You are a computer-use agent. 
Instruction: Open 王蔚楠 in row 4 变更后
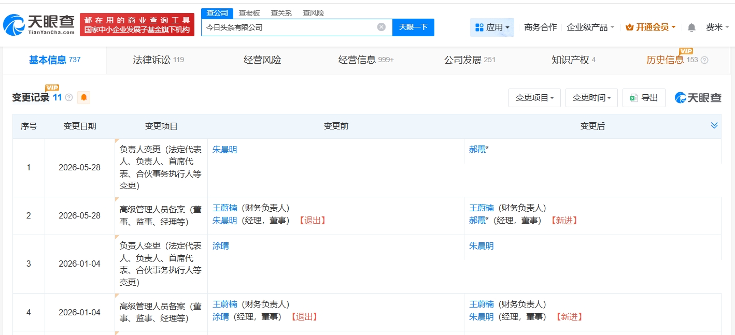(x=481, y=304)
